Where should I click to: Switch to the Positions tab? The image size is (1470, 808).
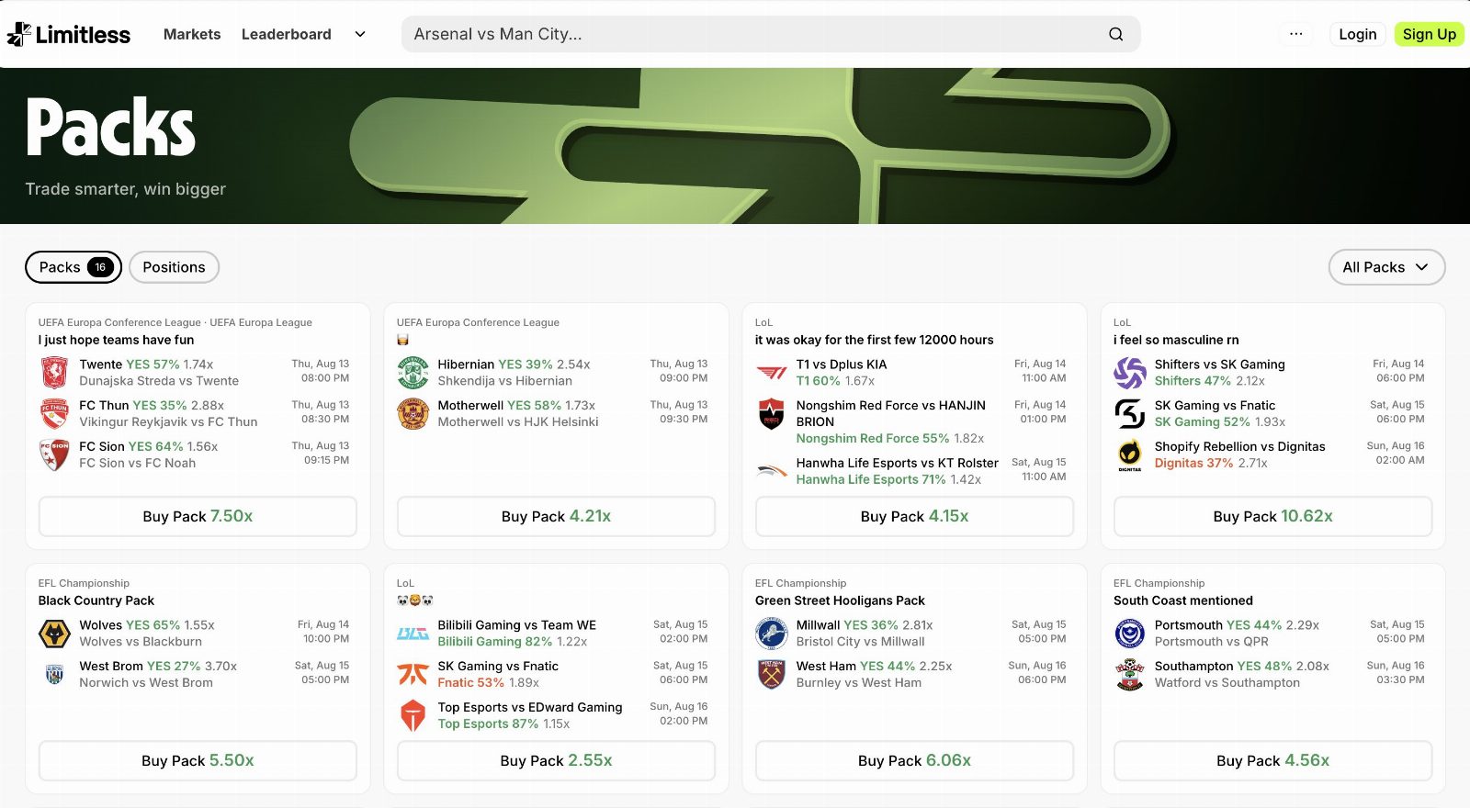174,267
